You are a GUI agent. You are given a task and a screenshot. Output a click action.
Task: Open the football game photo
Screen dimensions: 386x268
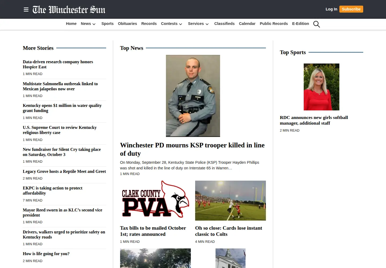[231, 200]
